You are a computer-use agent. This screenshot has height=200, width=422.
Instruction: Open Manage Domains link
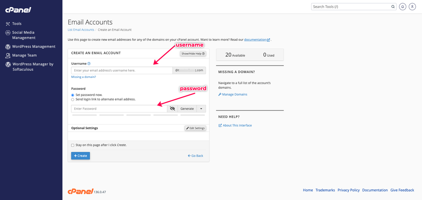[233, 94]
